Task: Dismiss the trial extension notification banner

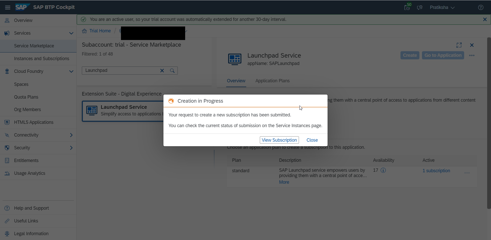Action: (485, 19)
